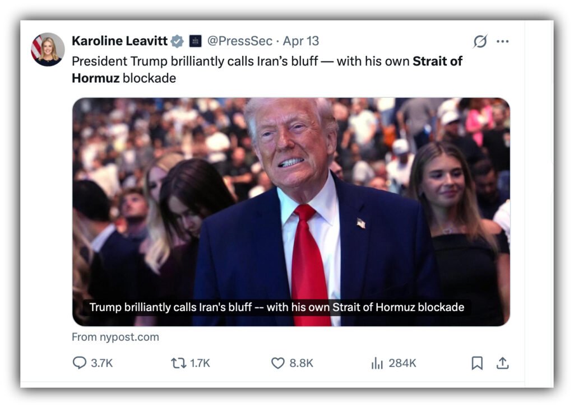Click the reply speech bubble icon
The height and width of the screenshot is (408, 574).
tap(80, 363)
